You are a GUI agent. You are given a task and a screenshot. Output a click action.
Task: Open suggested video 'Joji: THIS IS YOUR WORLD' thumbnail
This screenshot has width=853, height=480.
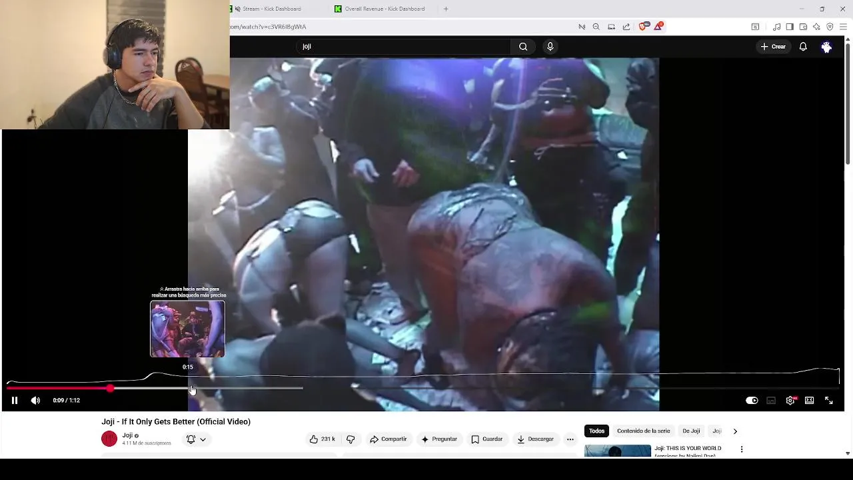(618, 451)
